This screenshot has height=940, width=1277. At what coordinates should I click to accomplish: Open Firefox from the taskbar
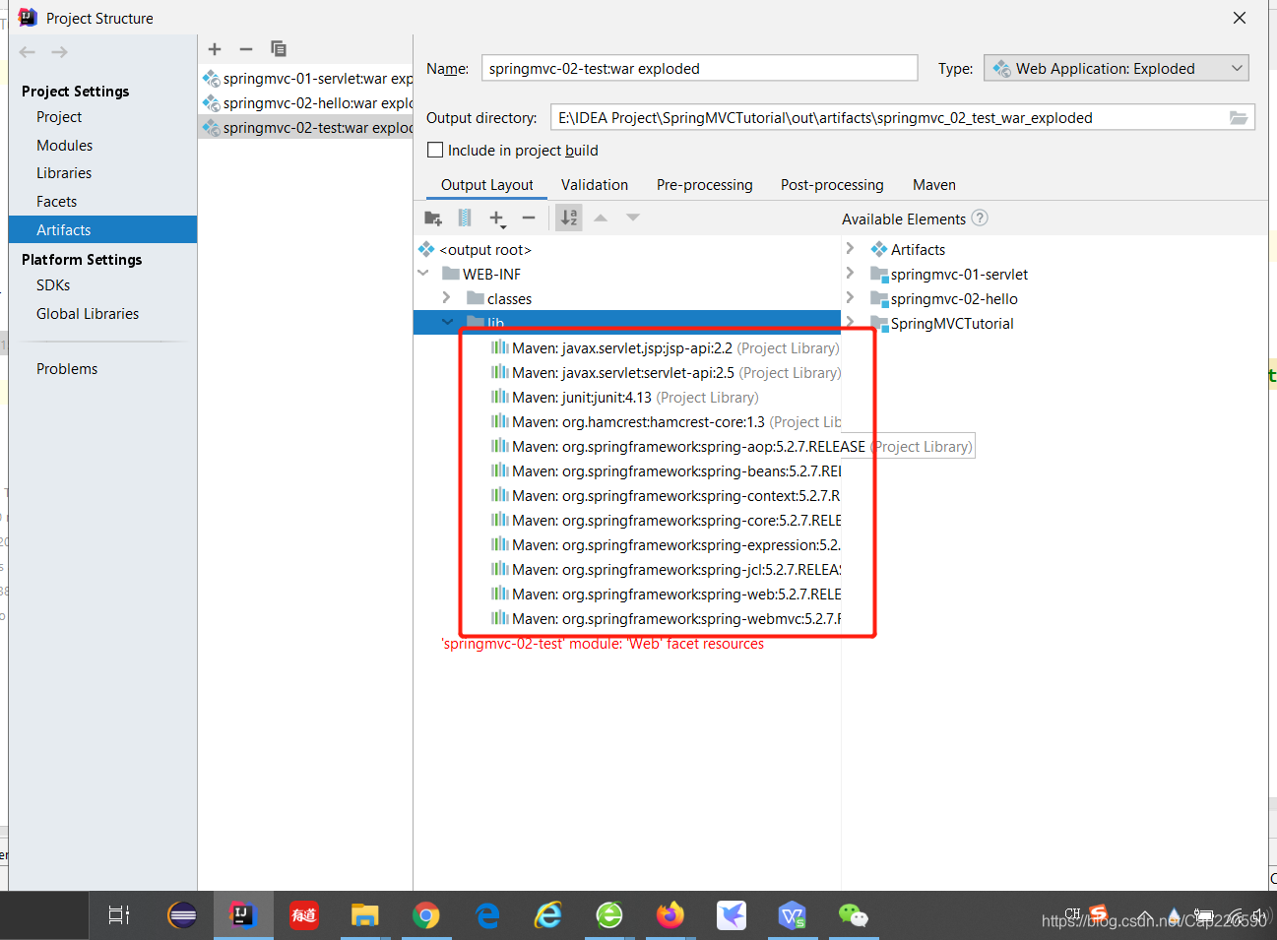point(670,915)
